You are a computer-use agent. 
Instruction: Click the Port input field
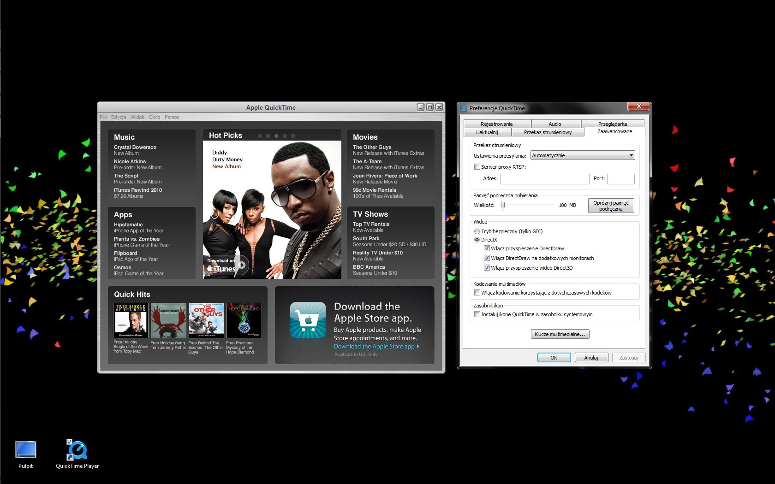pos(621,179)
